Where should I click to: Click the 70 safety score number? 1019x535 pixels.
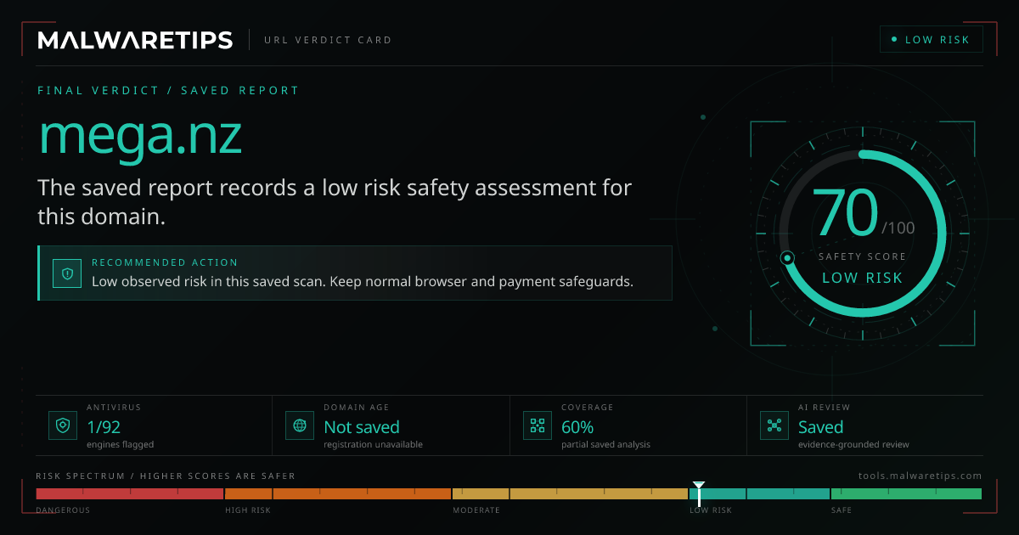(845, 213)
